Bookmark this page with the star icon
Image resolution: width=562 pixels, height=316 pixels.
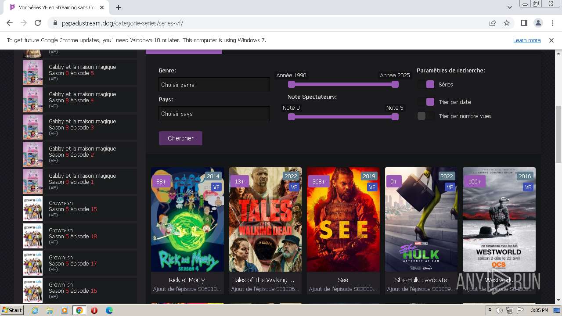507,23
